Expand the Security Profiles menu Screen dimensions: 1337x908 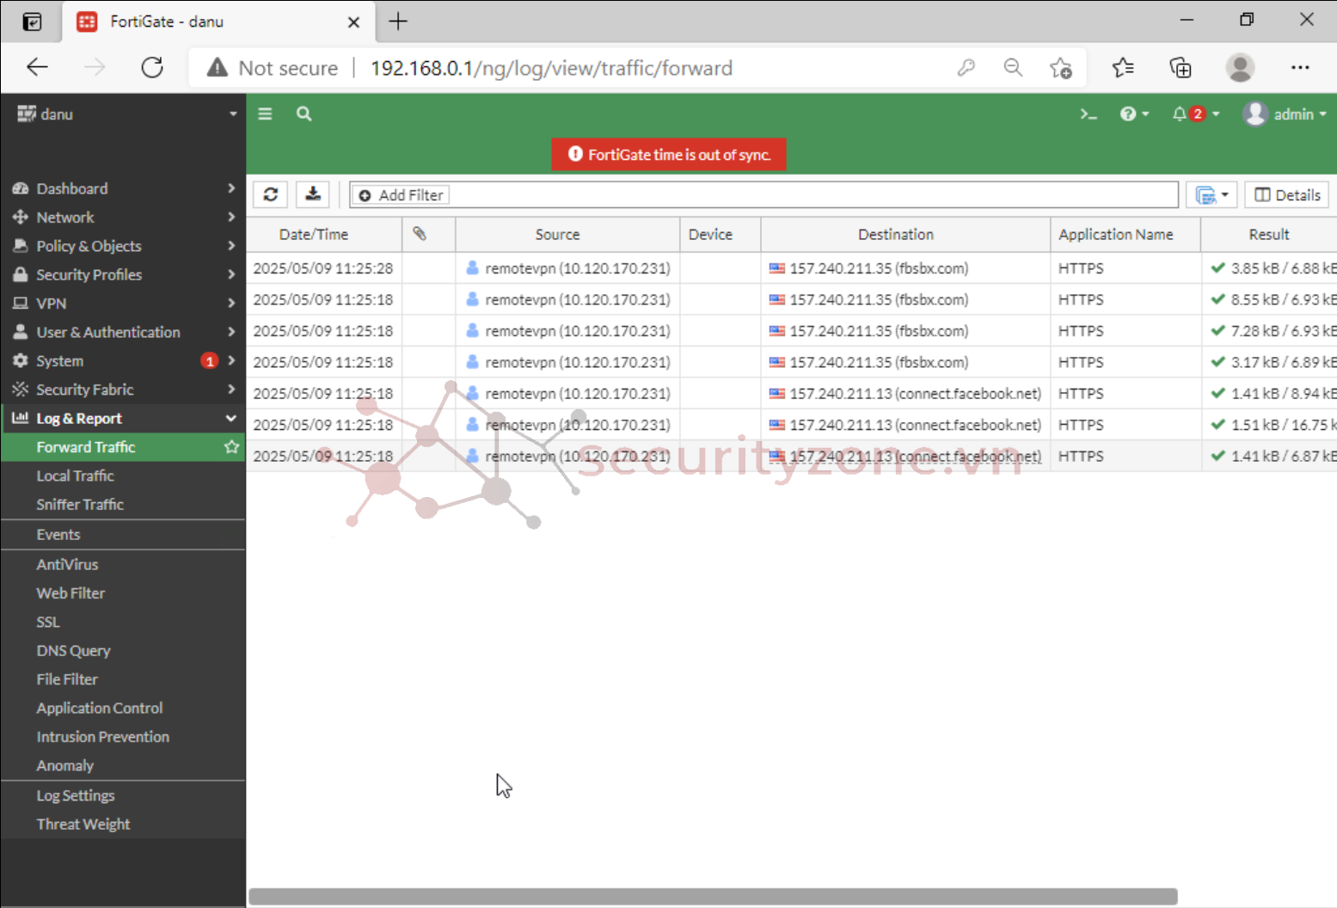point(123,274)
